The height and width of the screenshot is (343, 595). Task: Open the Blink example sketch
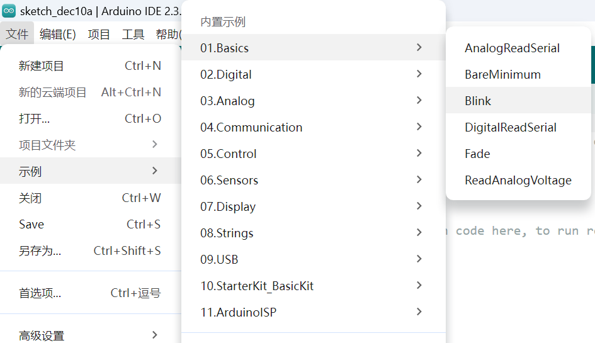(478, 101)
